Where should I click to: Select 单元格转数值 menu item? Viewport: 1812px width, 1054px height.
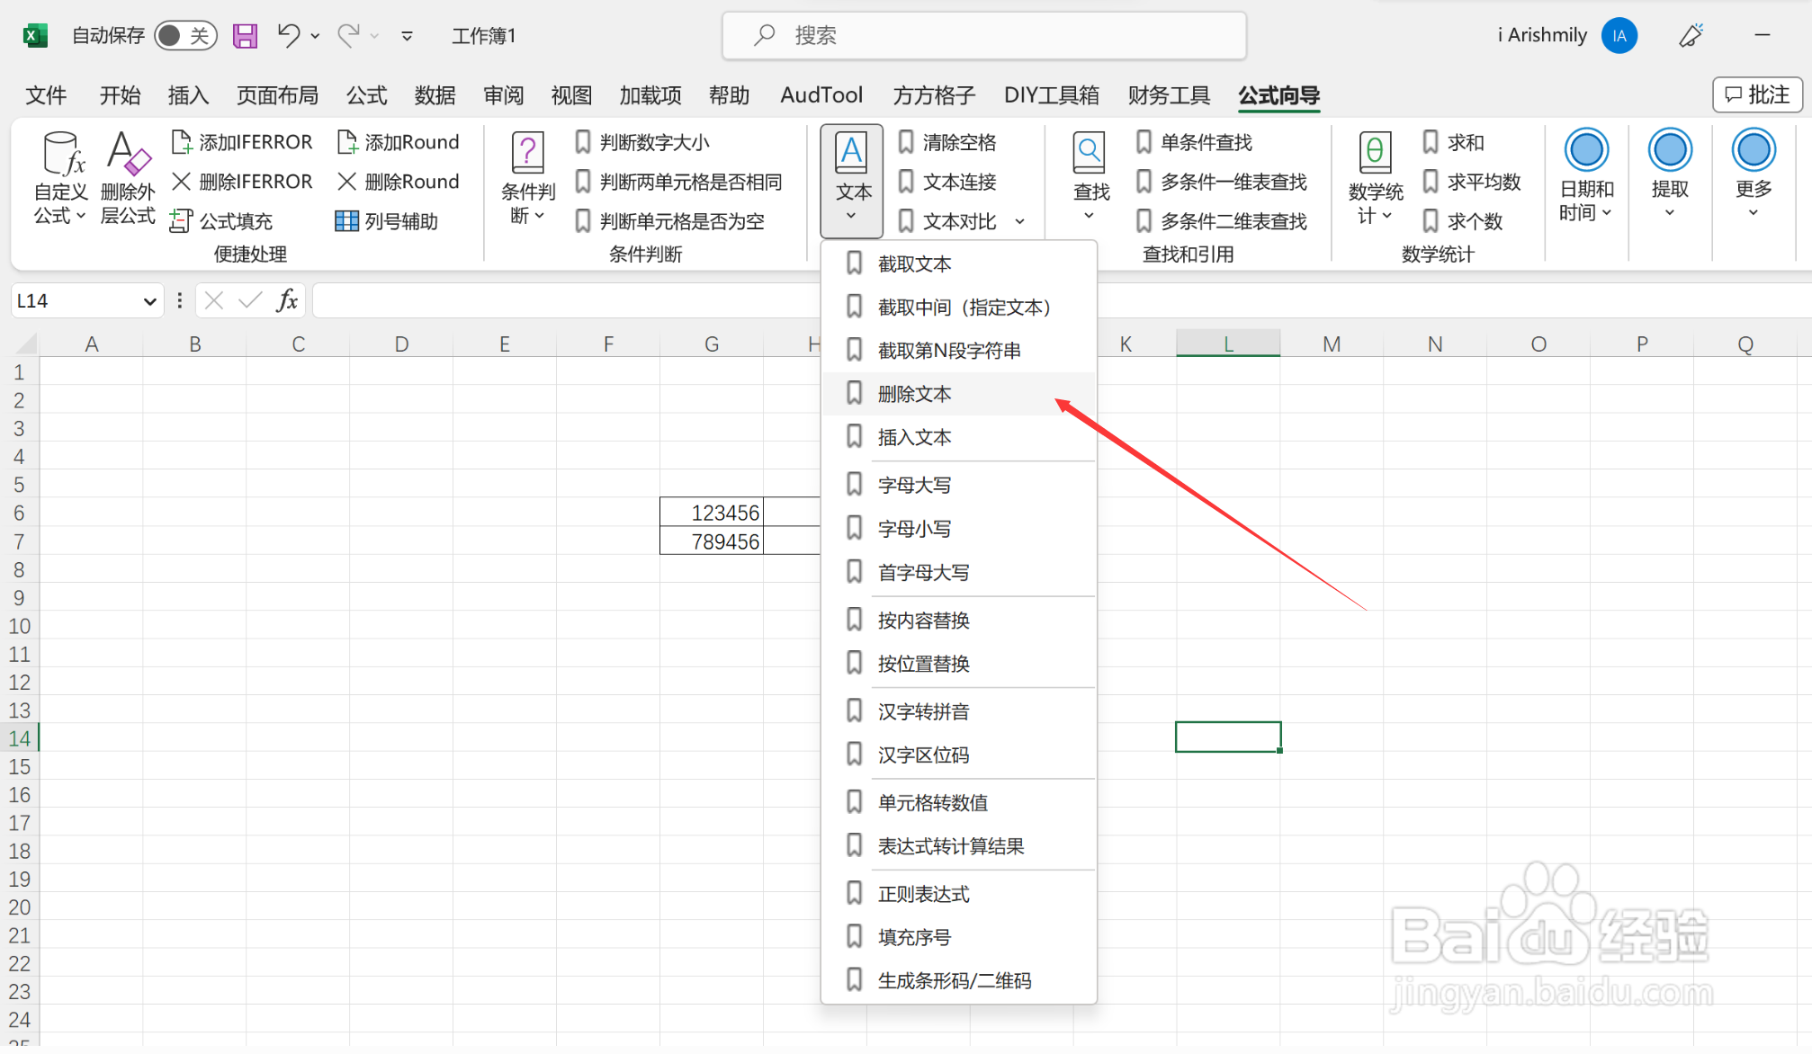click(959, 802)
